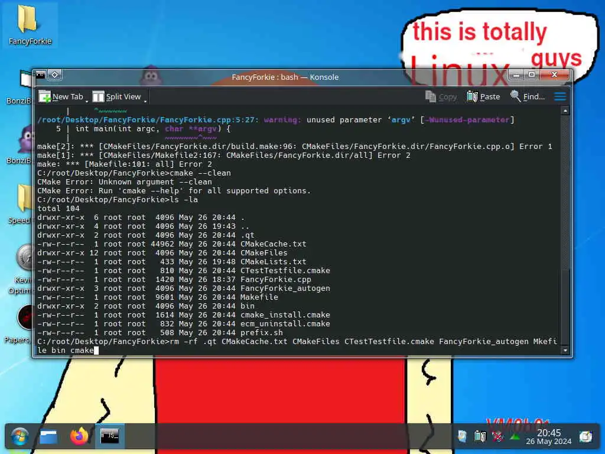This screenshot has height=454, width=605.
Task: Click the 'CMakeFiles' directory line in the ls output
Action: pos(162,253)
